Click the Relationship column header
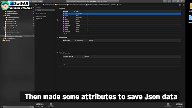 (67, 41)
